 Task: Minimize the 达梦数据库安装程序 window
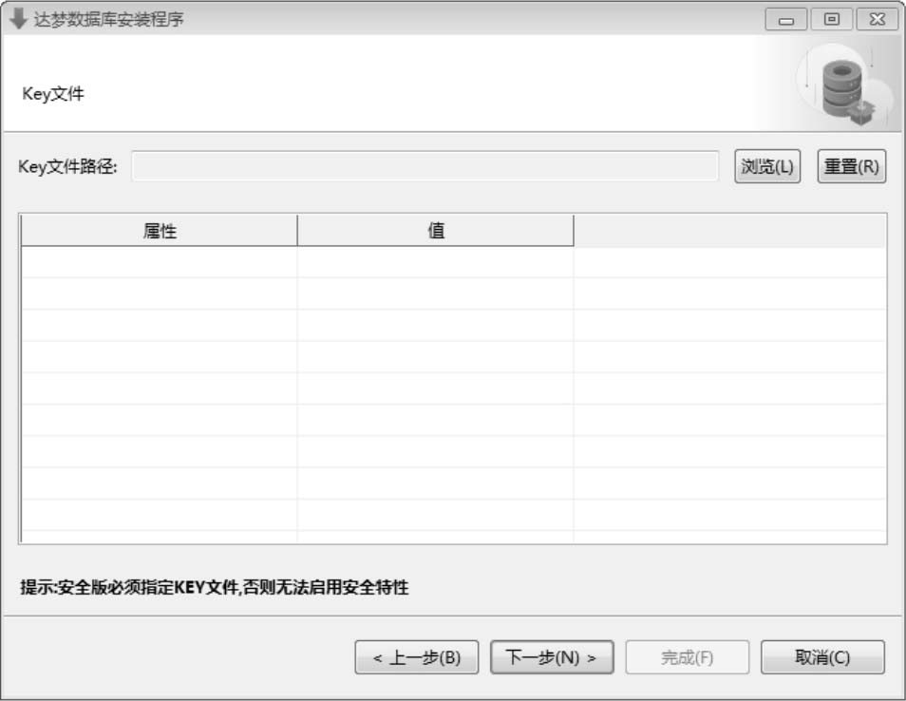click(785, 20)
